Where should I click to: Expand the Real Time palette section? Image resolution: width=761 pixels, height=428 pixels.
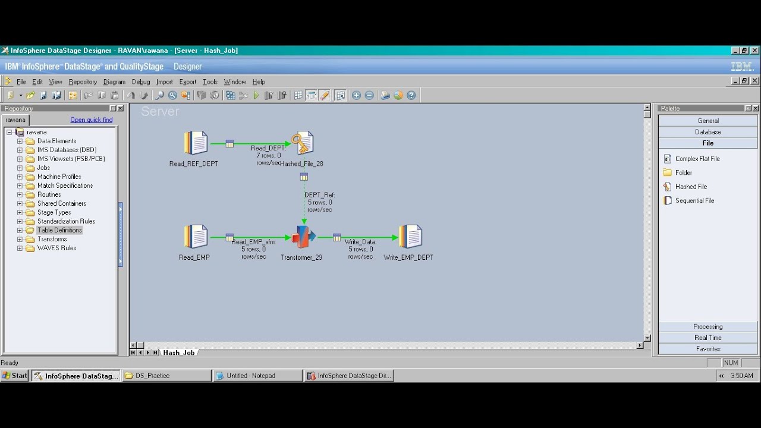pyautogui.click(x=708, y=338)
